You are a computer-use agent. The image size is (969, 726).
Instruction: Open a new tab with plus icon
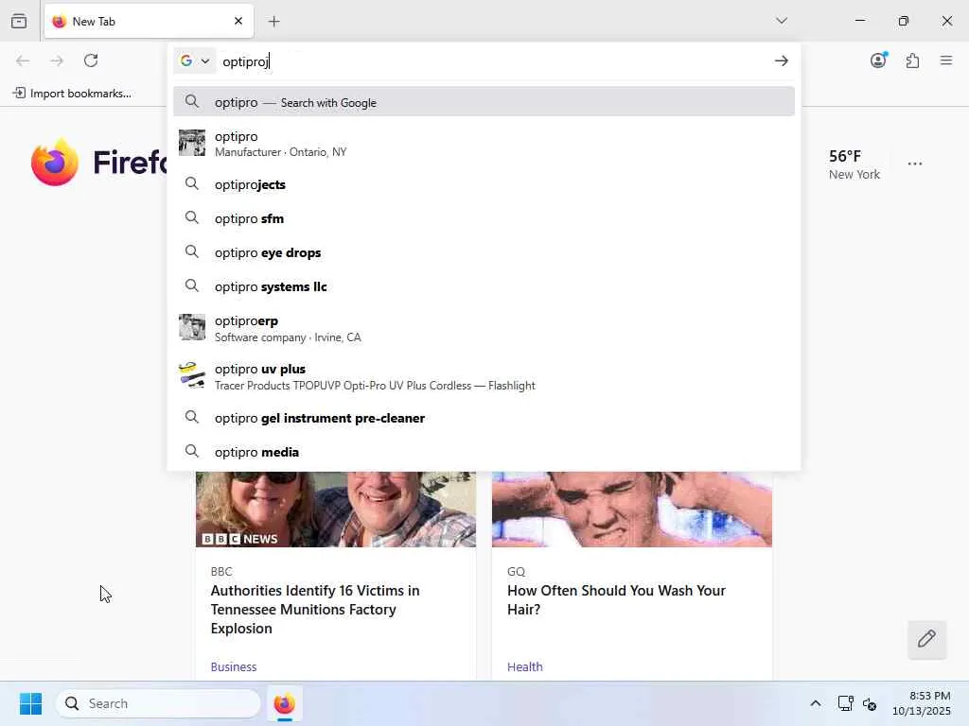click(x=273, y=22)
